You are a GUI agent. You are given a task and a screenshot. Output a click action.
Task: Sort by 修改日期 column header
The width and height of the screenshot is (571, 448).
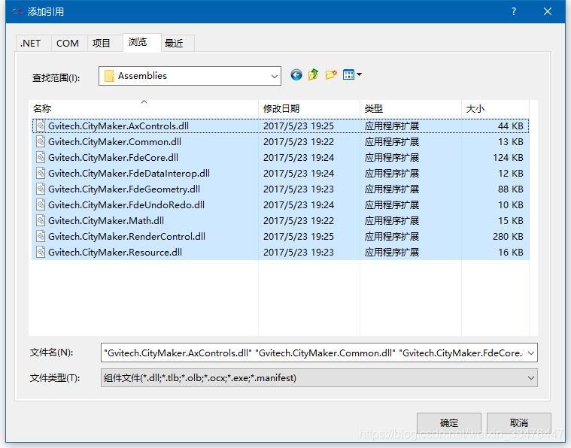point(309,108)
